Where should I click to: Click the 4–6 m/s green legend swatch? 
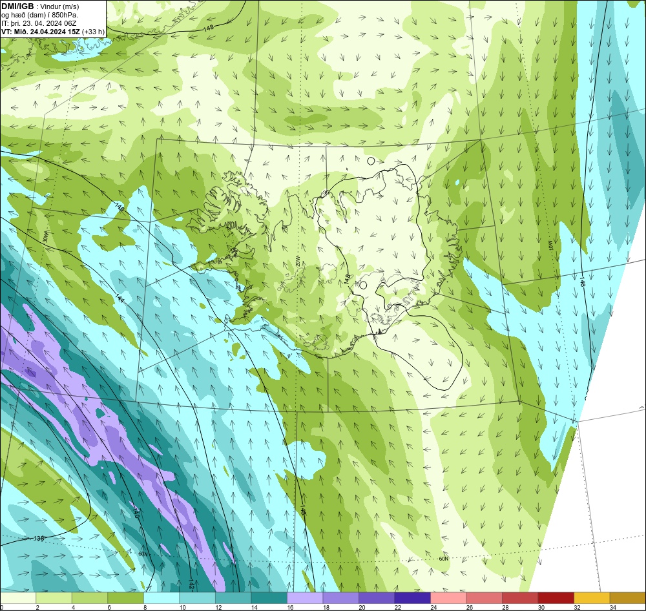[90, 598]
